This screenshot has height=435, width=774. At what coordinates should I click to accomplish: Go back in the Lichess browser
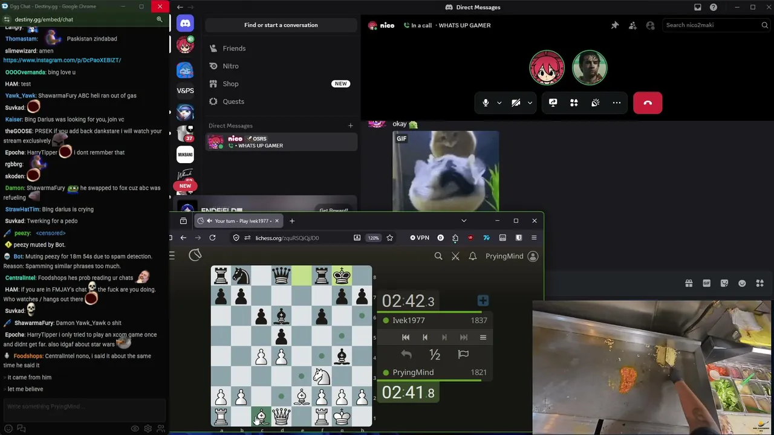[183, 238]
